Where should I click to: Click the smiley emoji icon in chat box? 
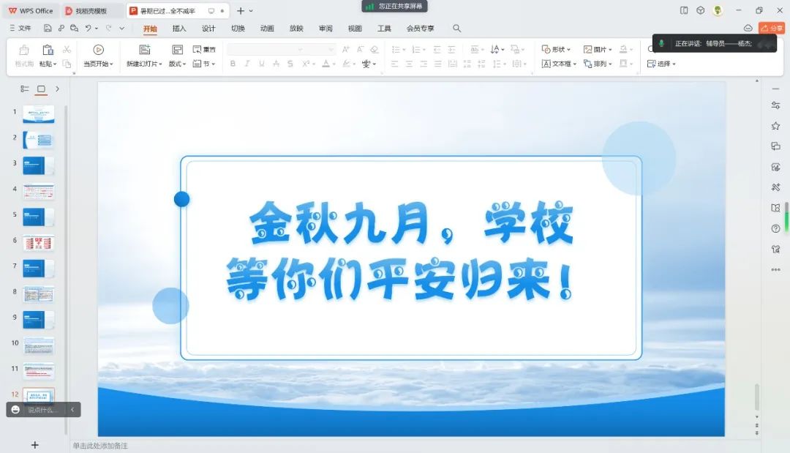click(x=15, y=410)
